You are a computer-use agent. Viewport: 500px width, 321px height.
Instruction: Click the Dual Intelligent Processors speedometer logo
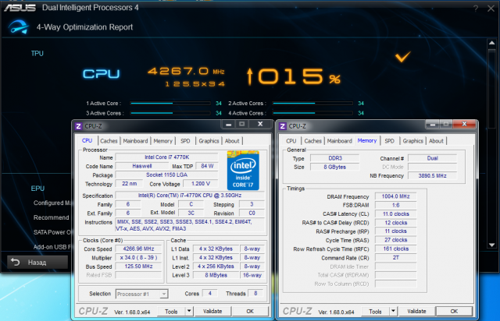(19, 26)
